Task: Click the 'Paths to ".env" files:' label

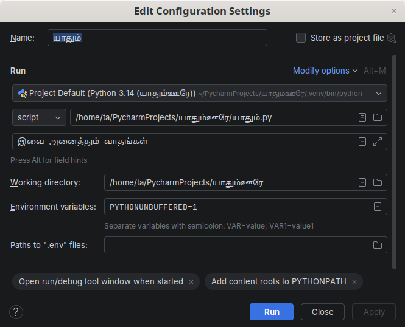Action: tap(49, 245)
